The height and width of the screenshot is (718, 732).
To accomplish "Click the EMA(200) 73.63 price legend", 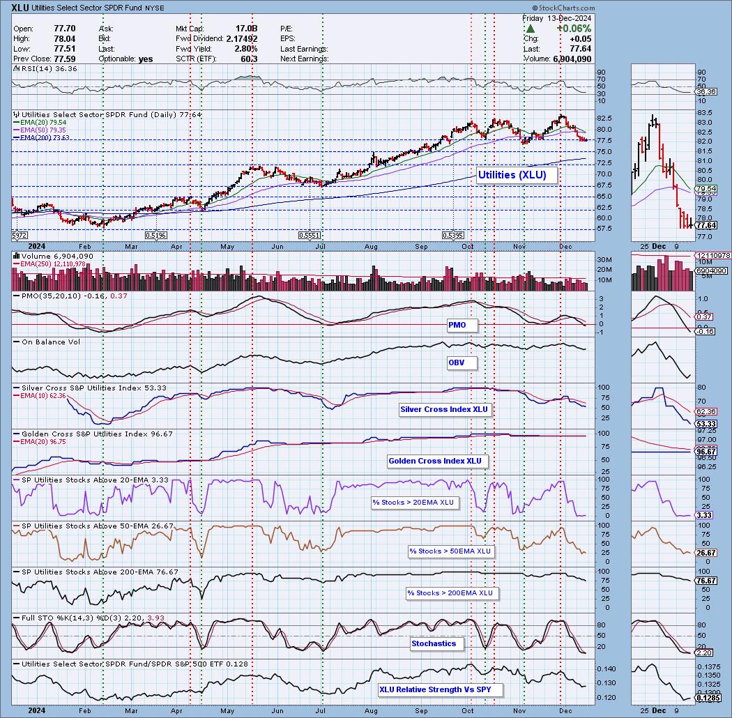I will (x=42, y=137).
